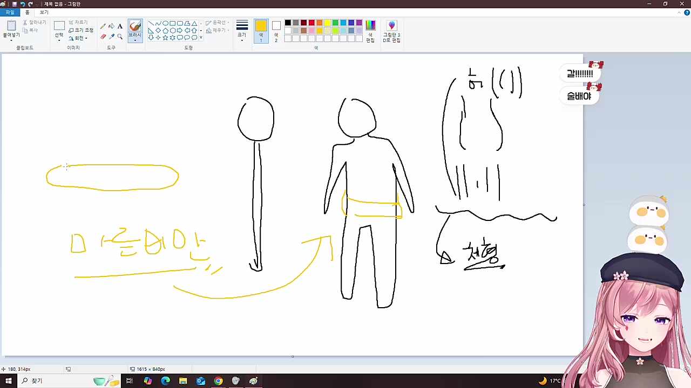Open Edit with Paint 3D
This screenshot has width=691, height=388.
391,31
